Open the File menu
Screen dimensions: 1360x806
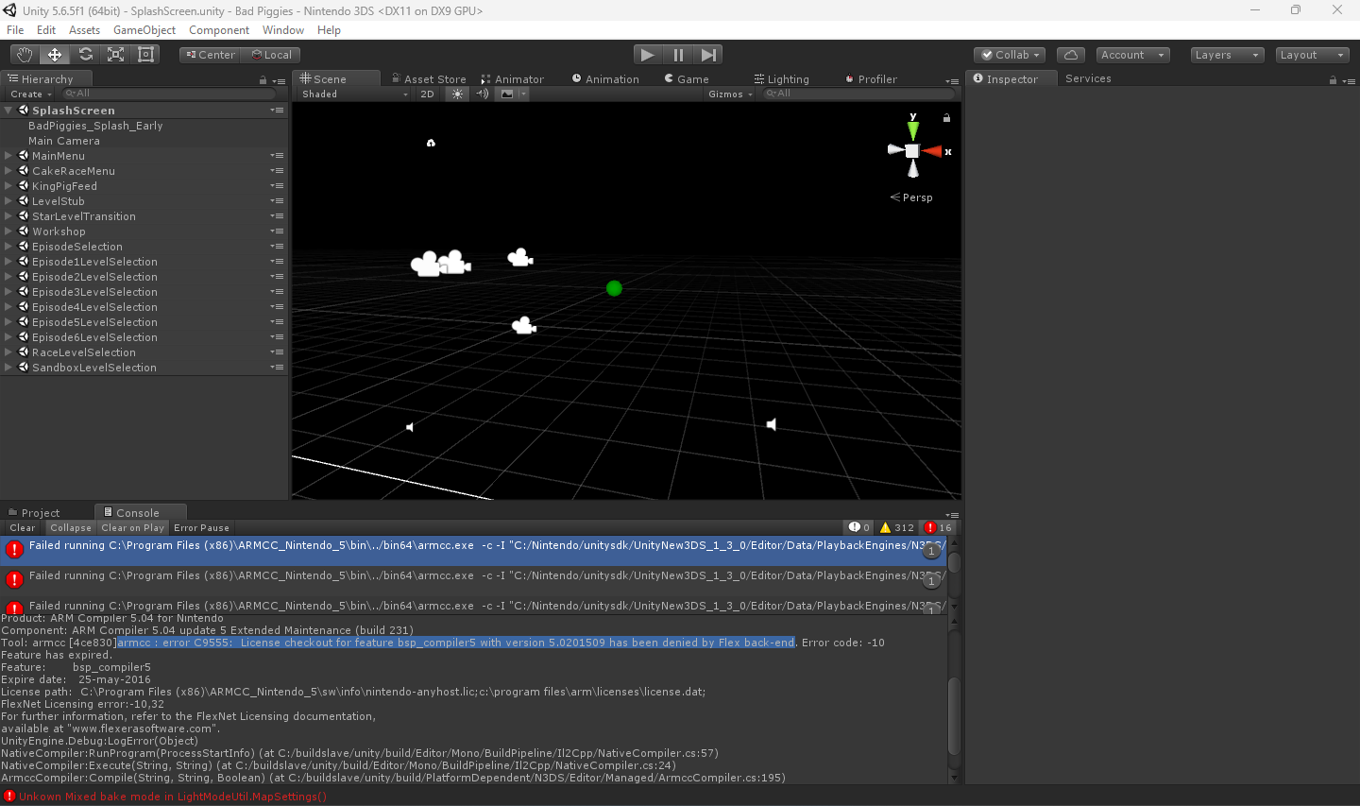(x=15, y=30)
